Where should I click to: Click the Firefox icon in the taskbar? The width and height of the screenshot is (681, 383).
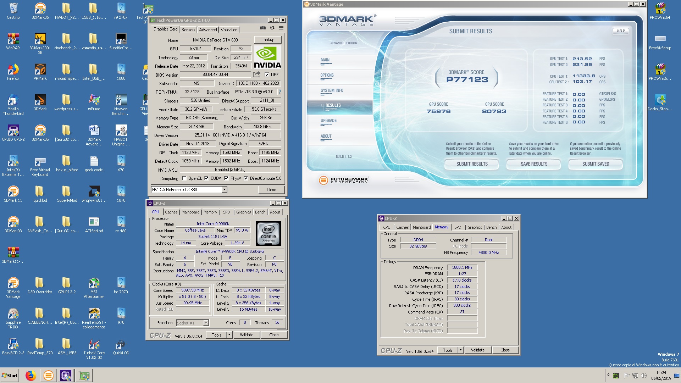(31, 376)
